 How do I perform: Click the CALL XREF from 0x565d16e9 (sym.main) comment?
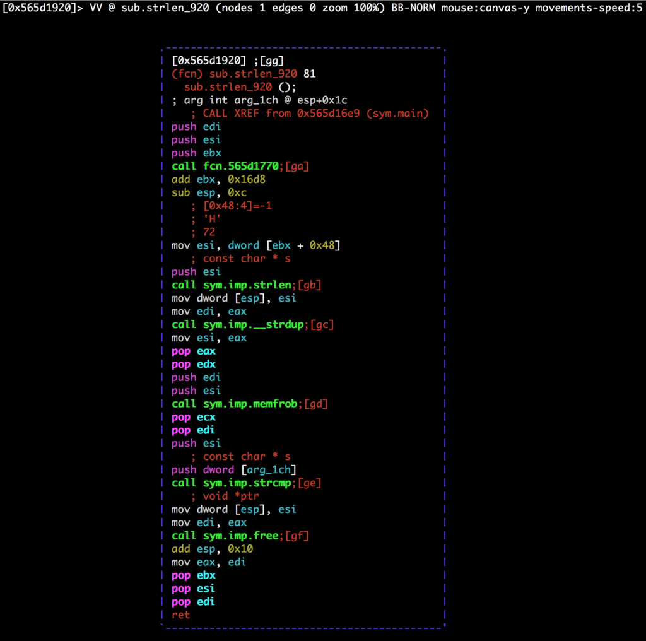tap(310, 114)
